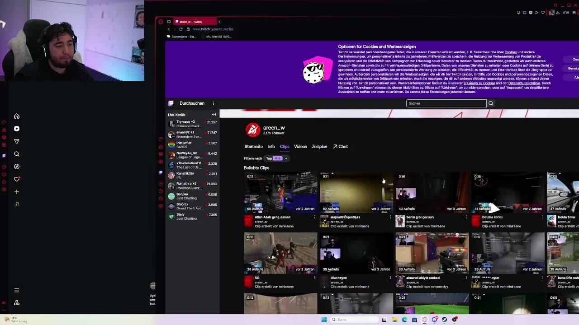Image resolution: width=579 pixels, height=325 pixels.
Task: Open the three-dot menu next to Durchsuchen
Action: (x=214, y=103)
